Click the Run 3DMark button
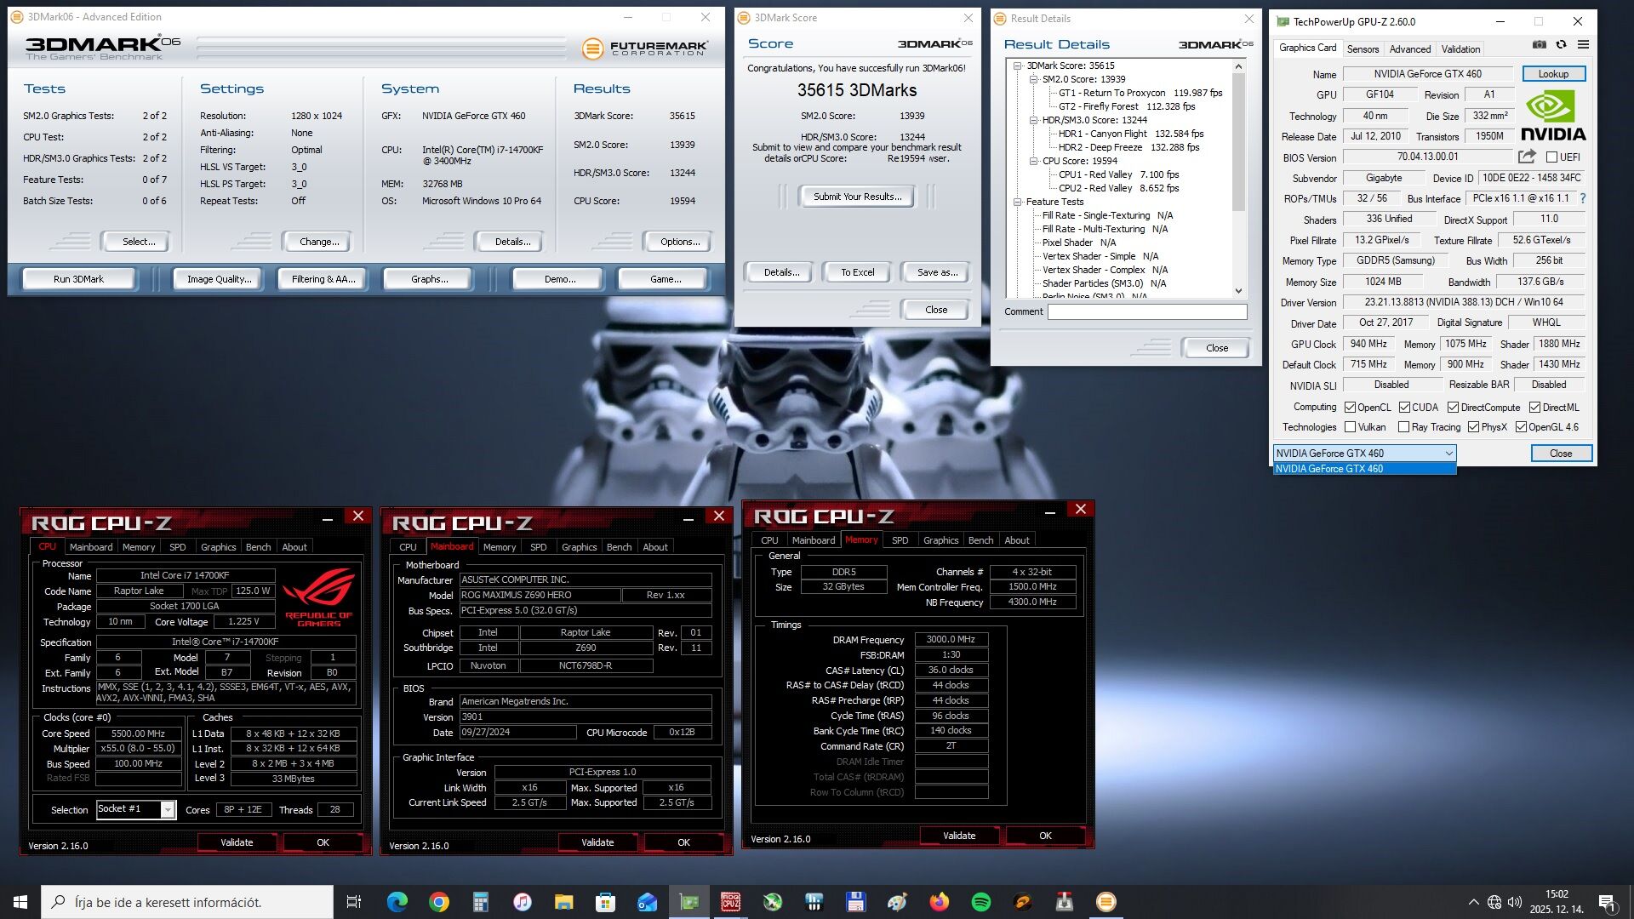This screenshot has height=919, width=1634. tap(78, 279)
